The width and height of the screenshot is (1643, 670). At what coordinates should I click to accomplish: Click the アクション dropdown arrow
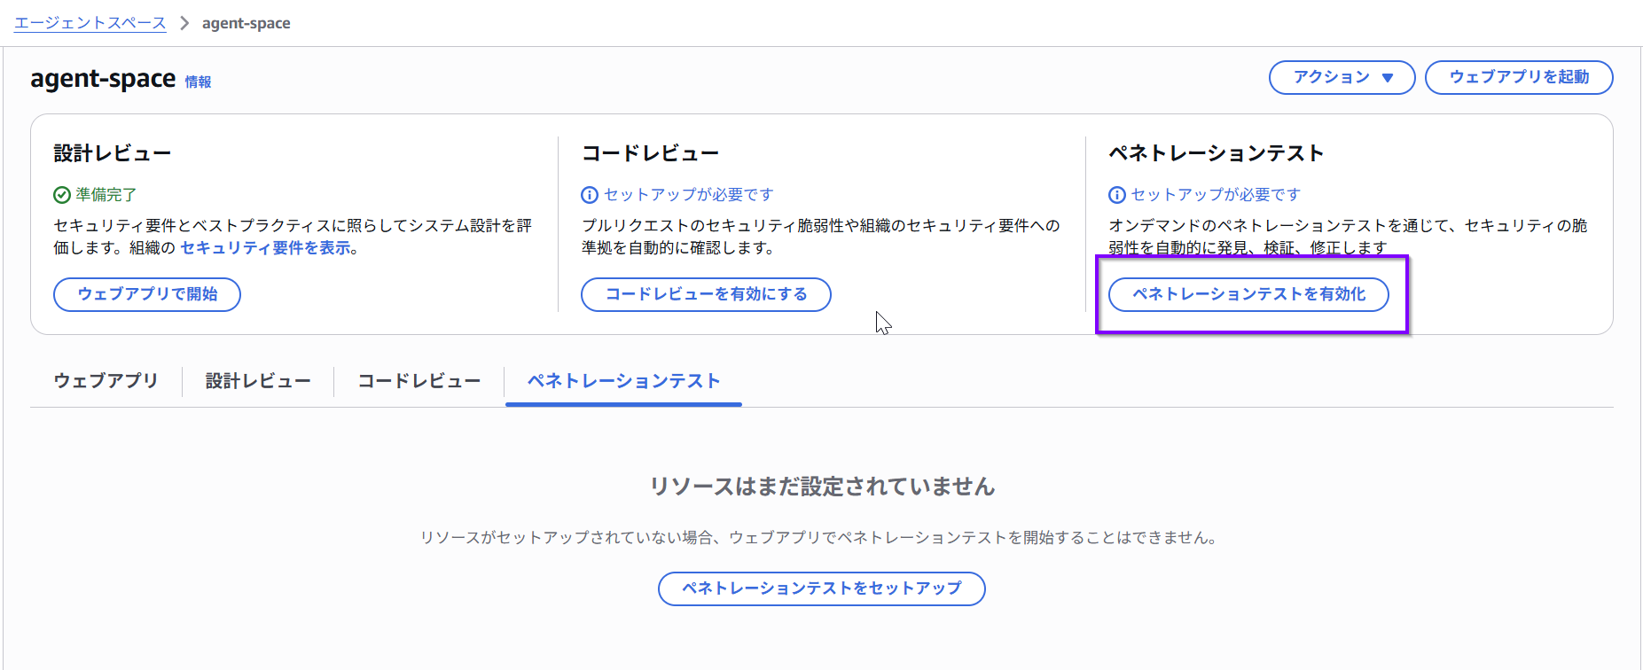(x=1388, y=78)
